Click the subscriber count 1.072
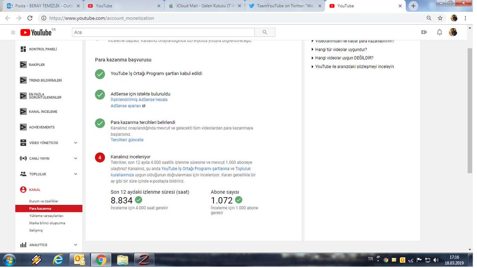The width and height of the screenshot is (477, 268). (x=222, y=201)
